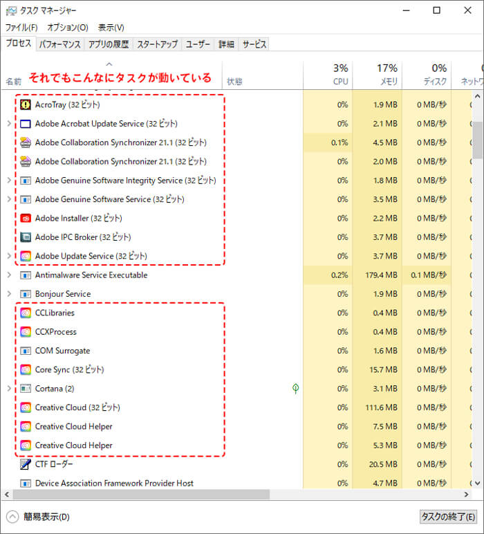Click the Bonjour Service icon
484x534 pixels.
point(26,294)
